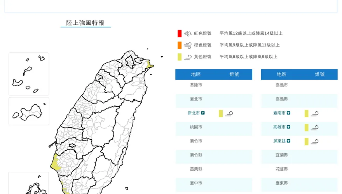Click the 嘉義市 row text
The height and width of the screenshot is (194, 342).
coord(282,85)
